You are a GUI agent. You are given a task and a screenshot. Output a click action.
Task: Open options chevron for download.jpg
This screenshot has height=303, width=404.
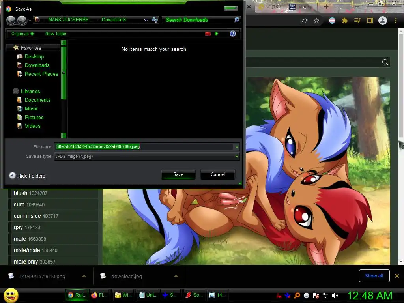click(176, 276)
